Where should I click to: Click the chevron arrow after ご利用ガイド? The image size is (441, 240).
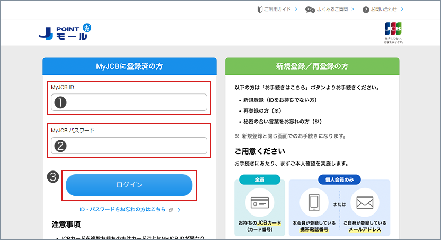tap(295, 10)
